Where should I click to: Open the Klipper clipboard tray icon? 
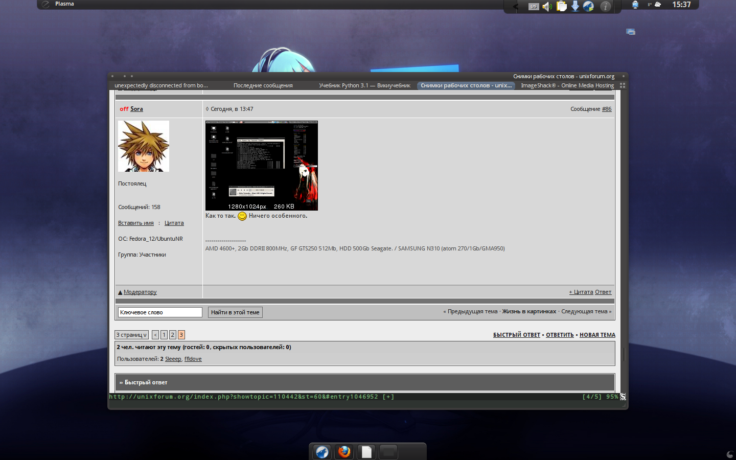click(x=561, y=6)
